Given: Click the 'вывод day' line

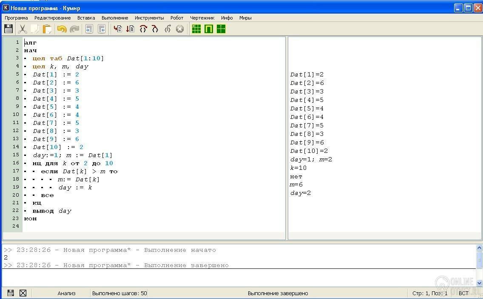Looking at the screenshot, I should click(x=52, y=211).
